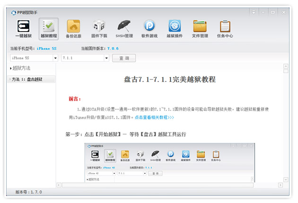The height and width of the screenshot is (203, 298).
Task: Maximize the PP越狱助手 window
Action: (273, 12)
